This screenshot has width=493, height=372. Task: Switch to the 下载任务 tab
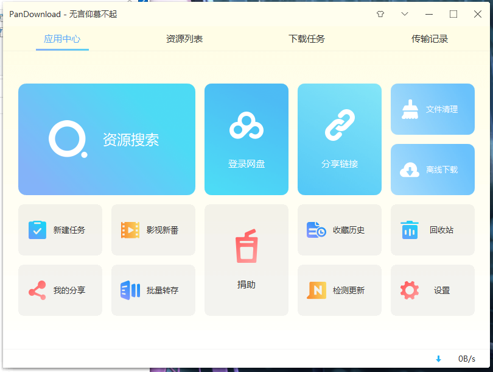click(x=307, y=39)
